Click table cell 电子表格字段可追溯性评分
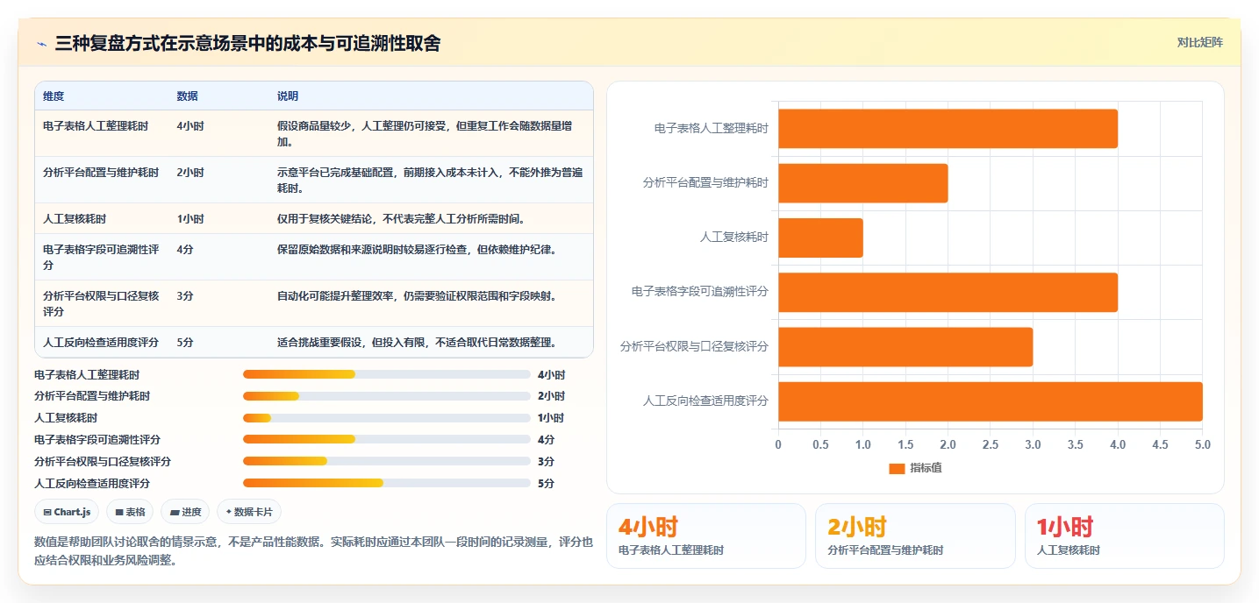Image resolution: width=1259 pixels, height=603 pixels. coord(101,257)
